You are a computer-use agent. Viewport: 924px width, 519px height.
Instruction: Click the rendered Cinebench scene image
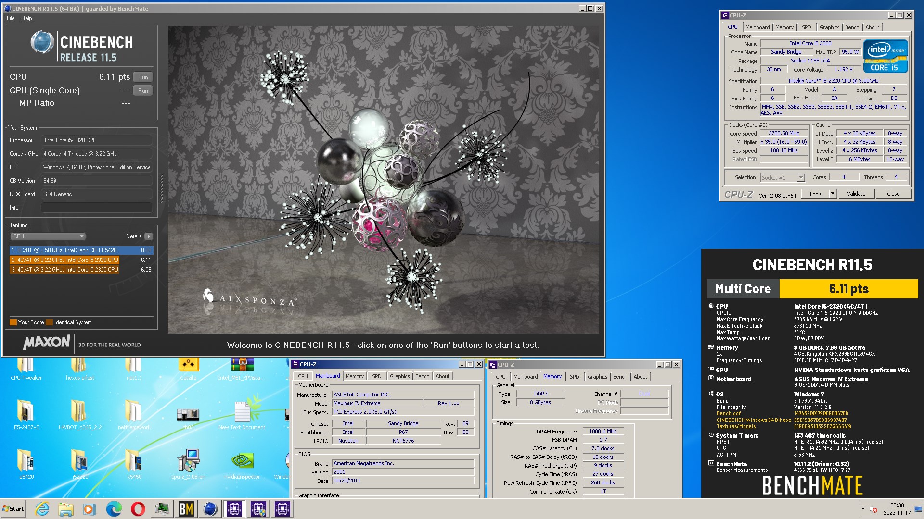click(x=383, y=179)
